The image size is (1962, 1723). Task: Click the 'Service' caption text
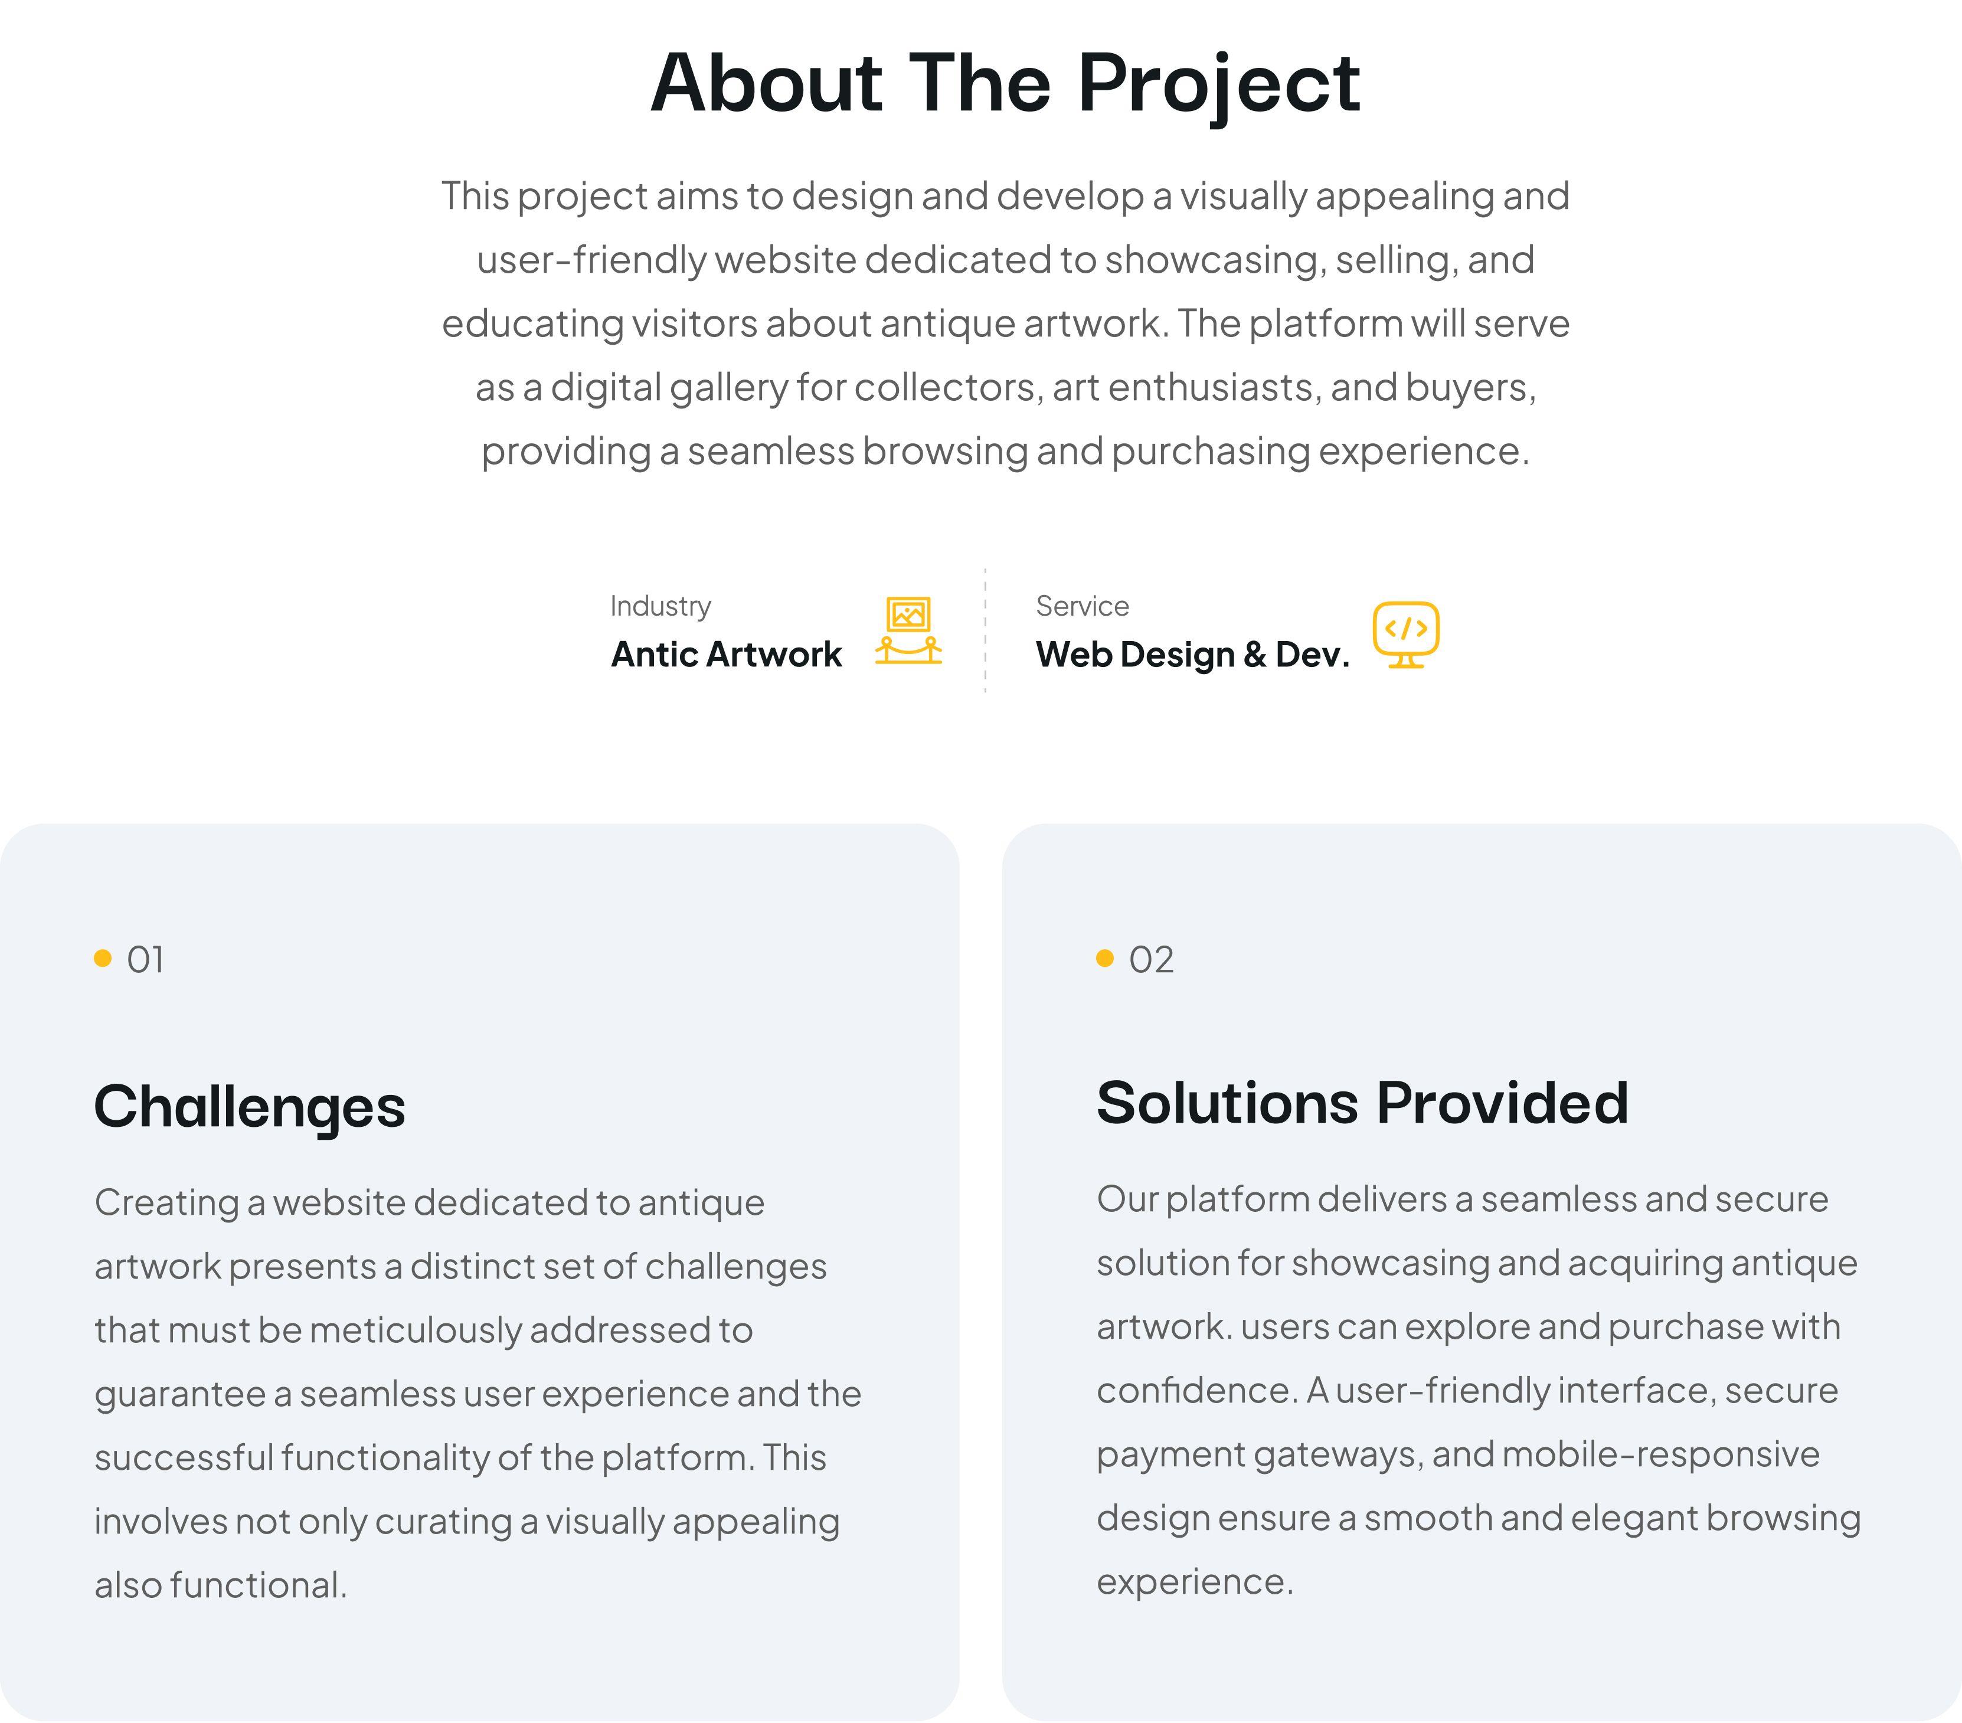point(1082,606)
